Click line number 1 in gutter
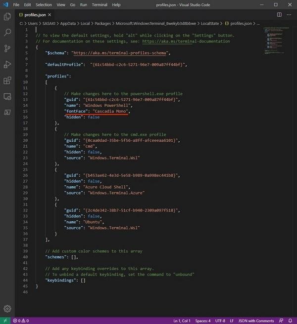297x324 pixels. tap(26, 30)
